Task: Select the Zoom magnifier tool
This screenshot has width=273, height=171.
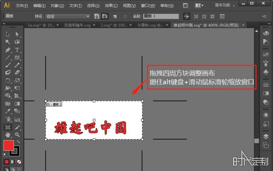Action: [x=17, y=135]
